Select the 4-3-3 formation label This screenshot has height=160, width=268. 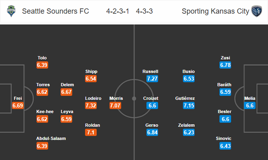point(144,11)
